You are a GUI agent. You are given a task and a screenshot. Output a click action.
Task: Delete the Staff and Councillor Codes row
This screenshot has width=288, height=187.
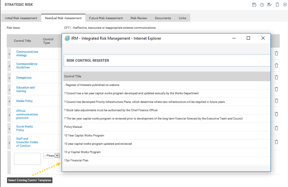[x=276, y=142]
